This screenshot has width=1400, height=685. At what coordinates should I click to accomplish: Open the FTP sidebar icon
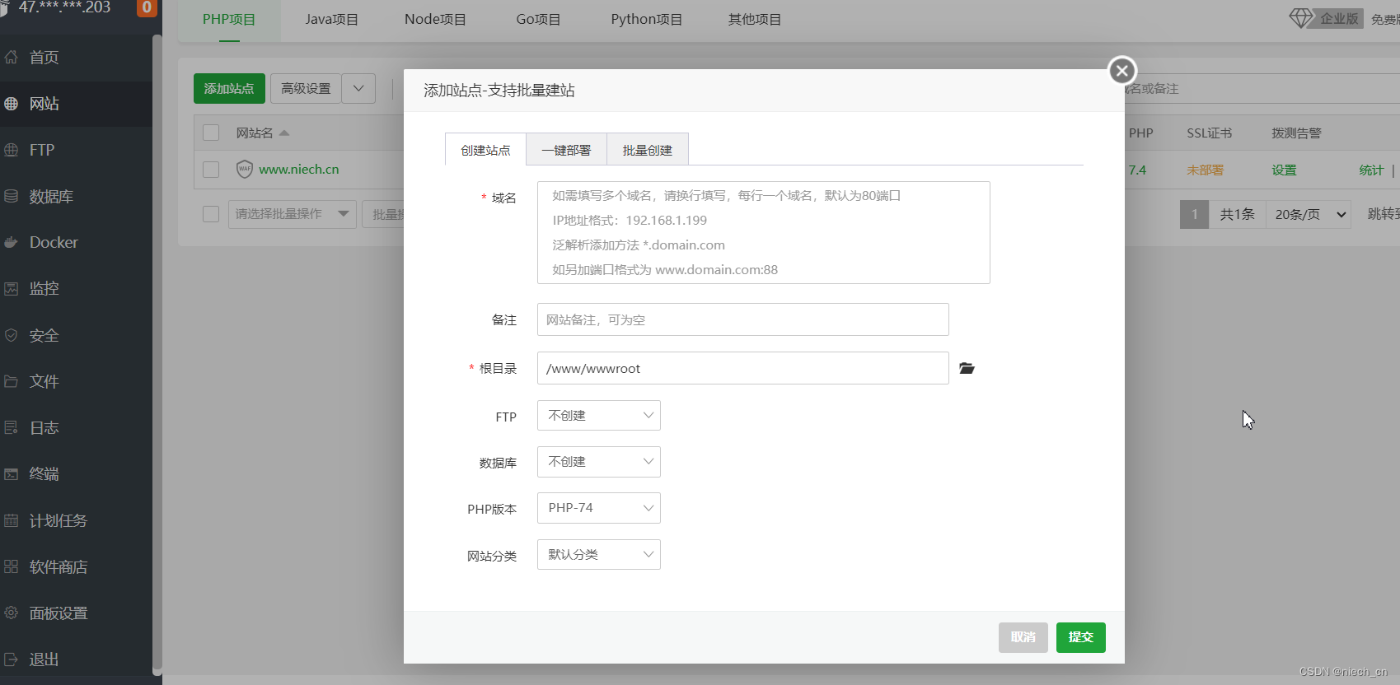click(x=12, y=150)
